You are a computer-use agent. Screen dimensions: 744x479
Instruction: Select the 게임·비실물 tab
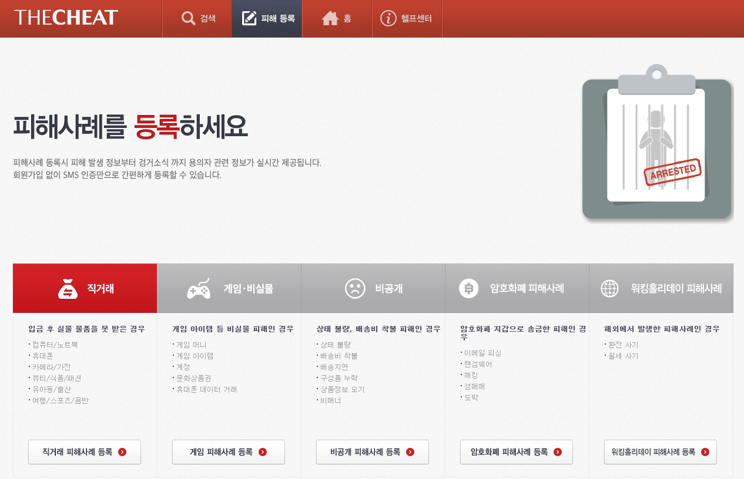tap(229, 288)
